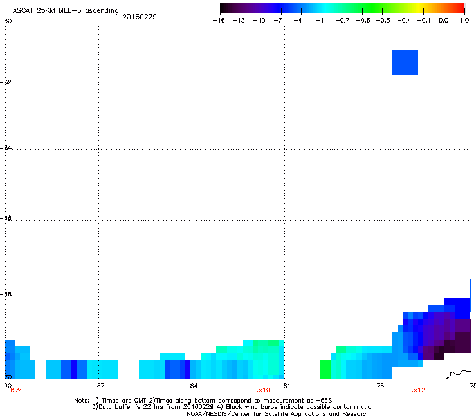
Task: Click the latitude axis label '-64'
Action: (x=6, y=148)
